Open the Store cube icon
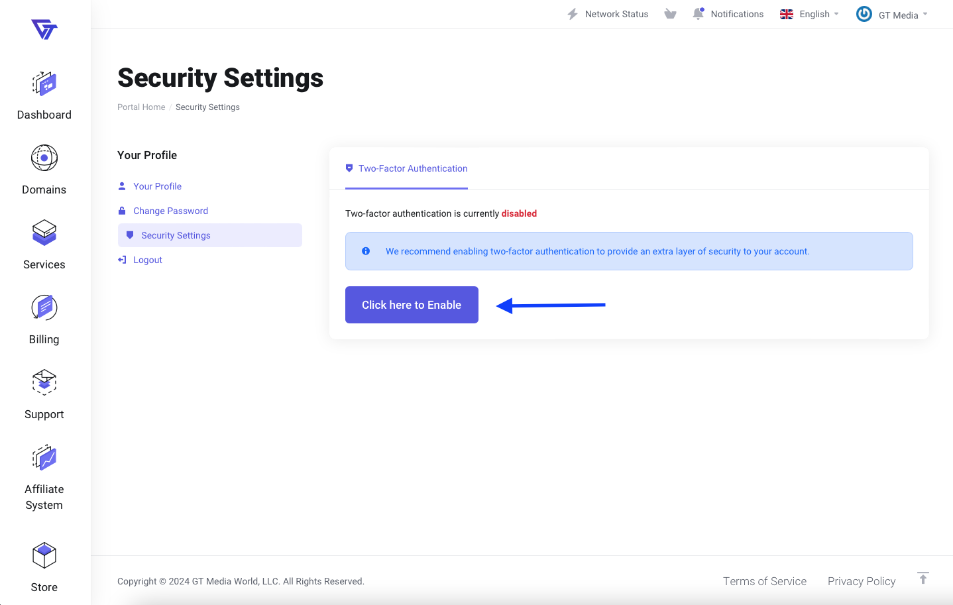953x605 pixels. tap(44, 556)
